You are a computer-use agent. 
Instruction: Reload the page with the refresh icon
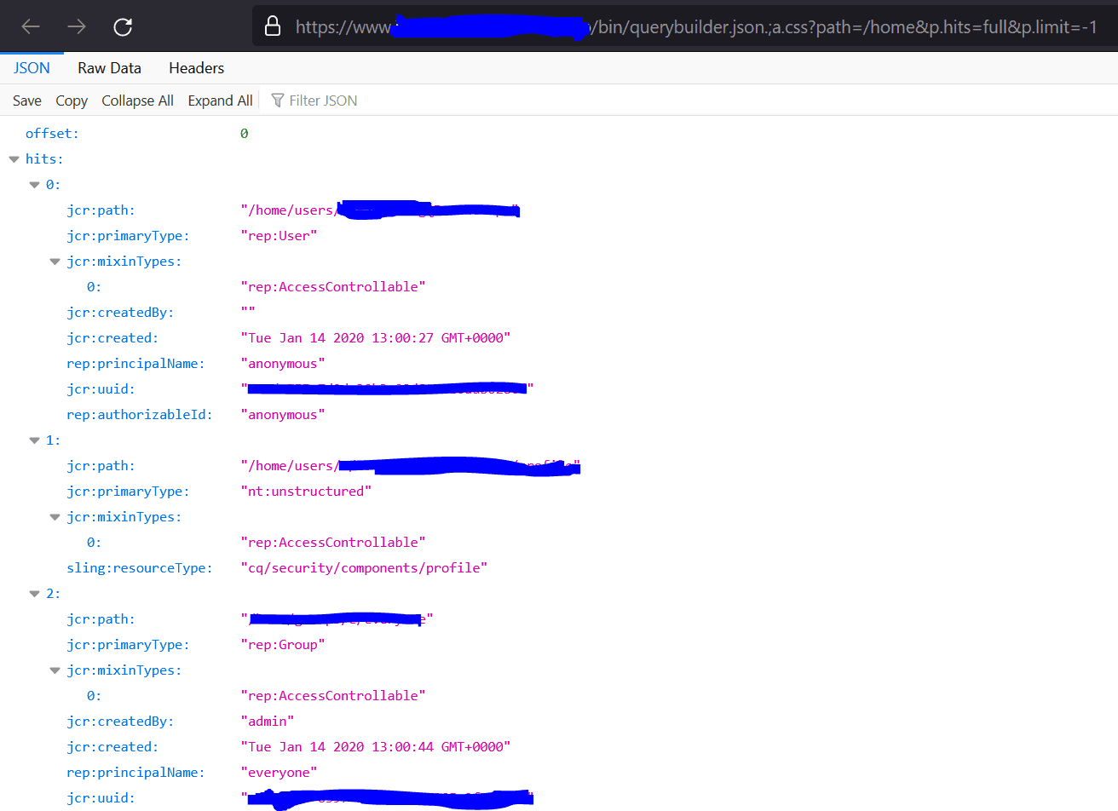[x=122, y=26]
